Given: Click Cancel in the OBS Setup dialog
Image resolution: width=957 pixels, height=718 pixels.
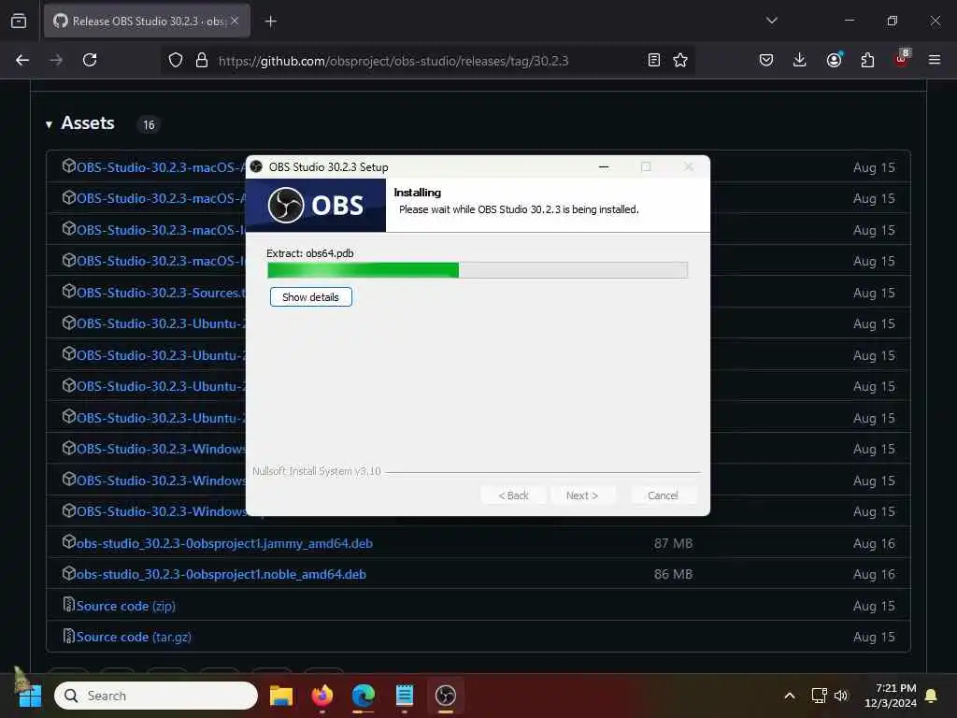Looking at the screenshot, I should [663, 495].
